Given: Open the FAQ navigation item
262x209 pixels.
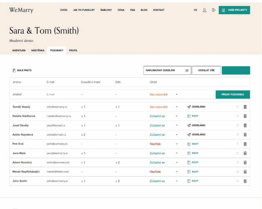Looking at the screenshot, I should pos(133,10).
